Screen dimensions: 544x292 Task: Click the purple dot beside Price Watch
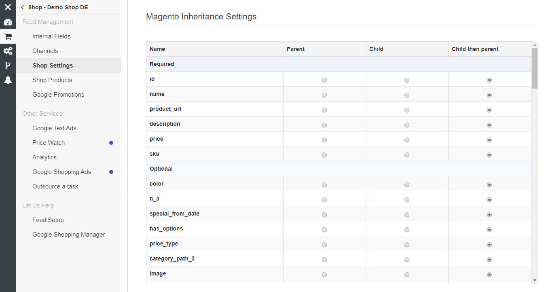111,143
